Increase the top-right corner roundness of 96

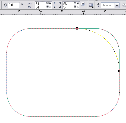[x=78, y=3]
